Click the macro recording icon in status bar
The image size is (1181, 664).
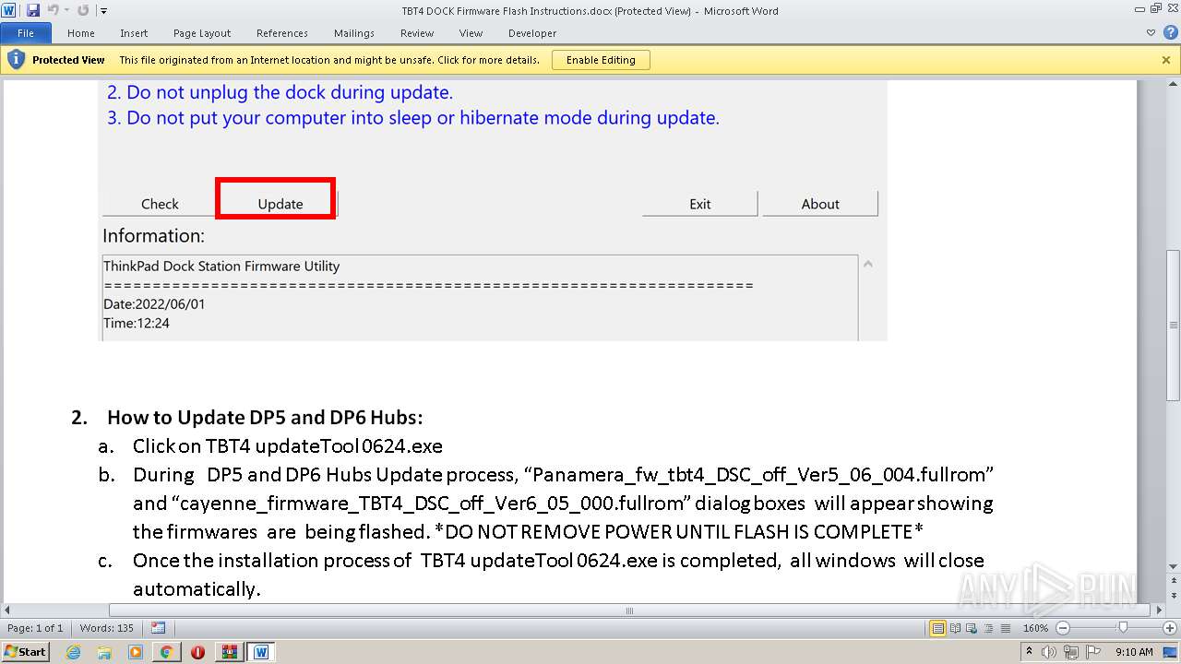pos(158,628)
